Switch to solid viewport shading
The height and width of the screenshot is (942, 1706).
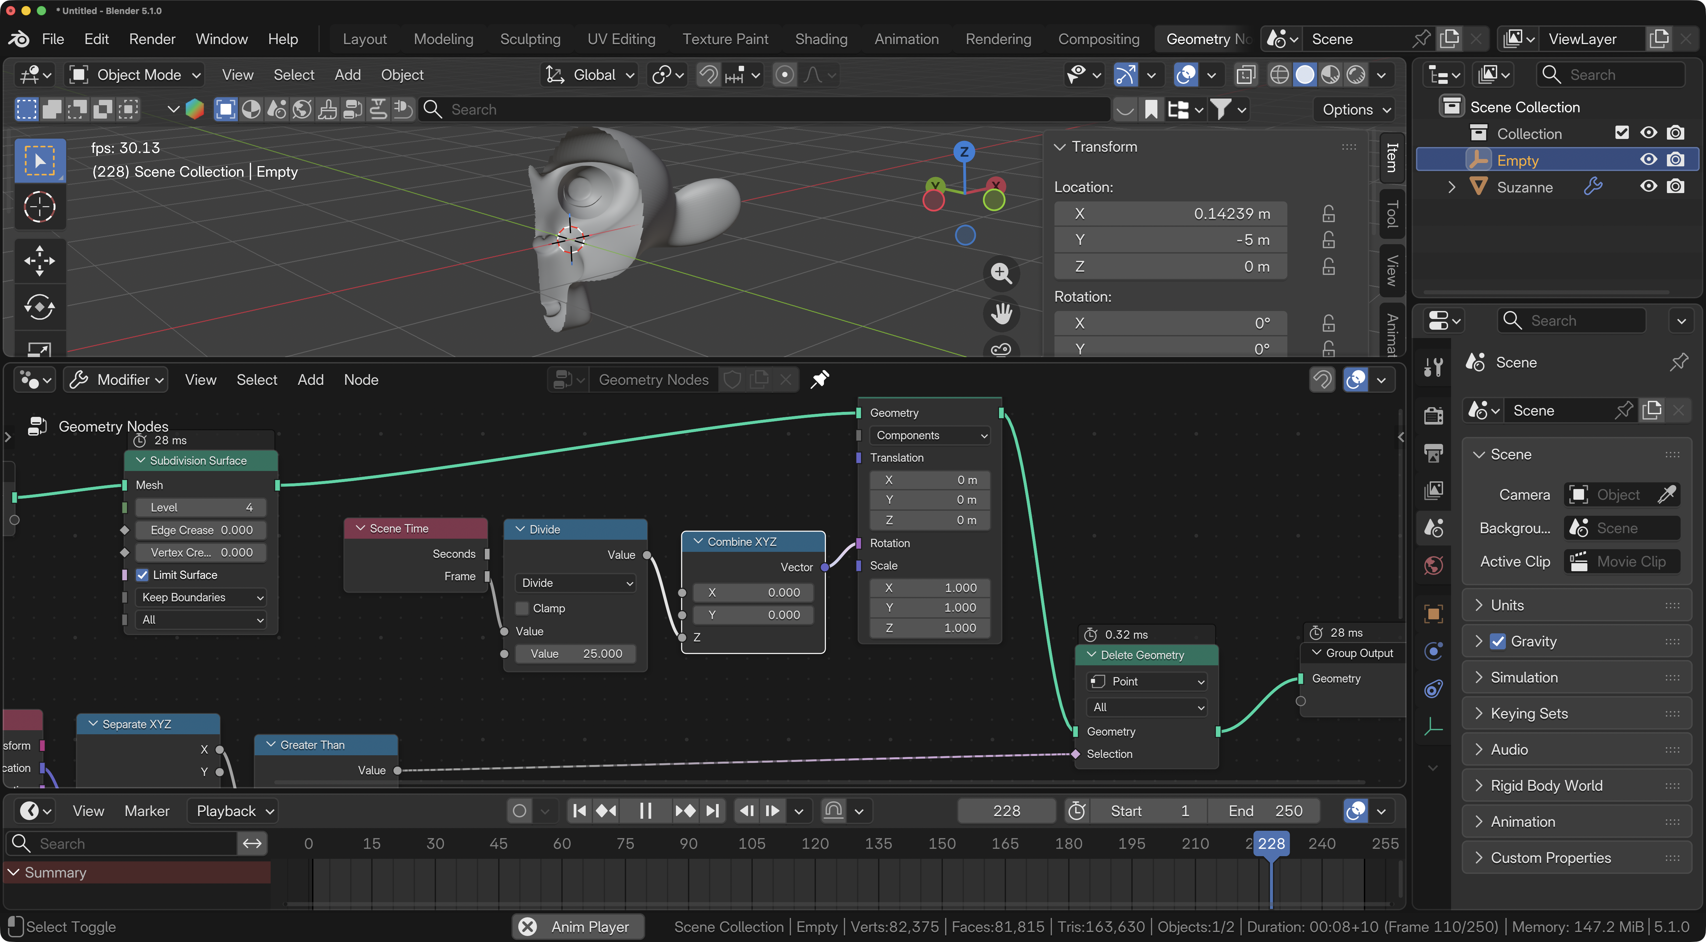point(1305,75)
